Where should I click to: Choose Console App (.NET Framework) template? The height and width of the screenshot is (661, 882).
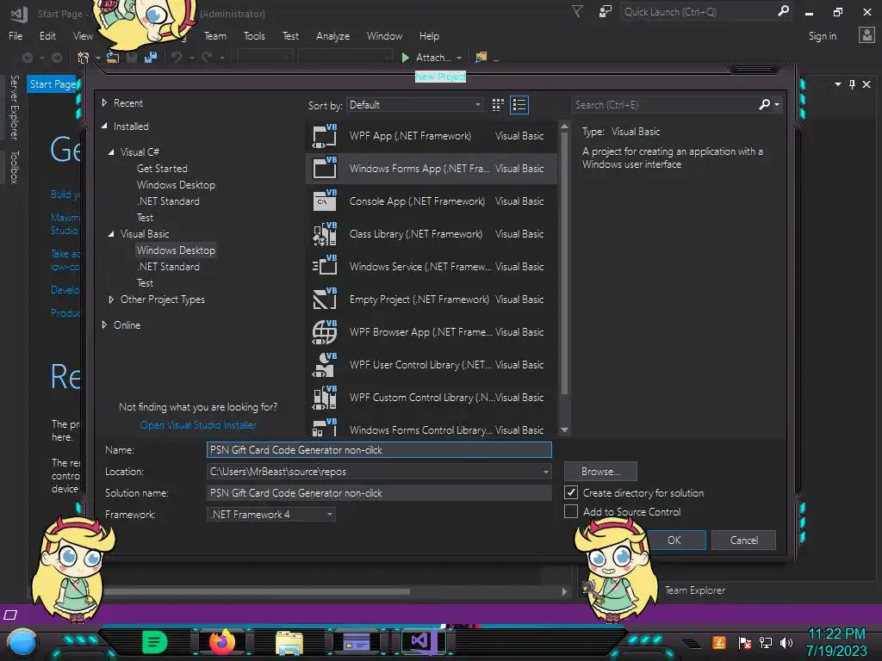tap(431, 201)
